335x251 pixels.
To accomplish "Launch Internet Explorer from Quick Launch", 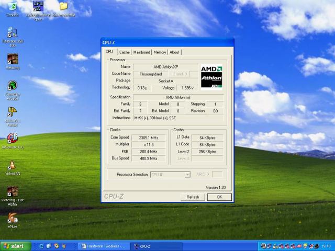I will tap(41, 246).
